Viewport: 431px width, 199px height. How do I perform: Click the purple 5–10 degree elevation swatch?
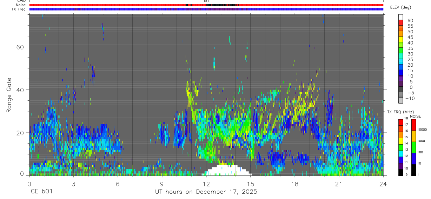[x=401, y=78]
